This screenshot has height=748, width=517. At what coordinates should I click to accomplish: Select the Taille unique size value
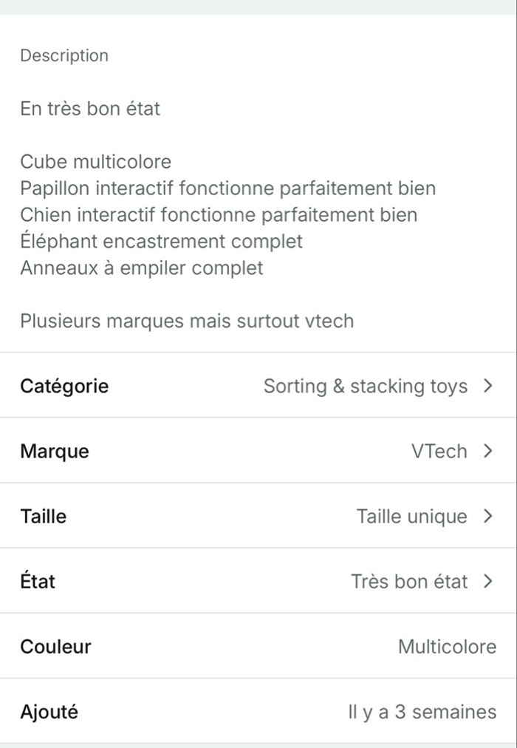click(x=411, y=516)
